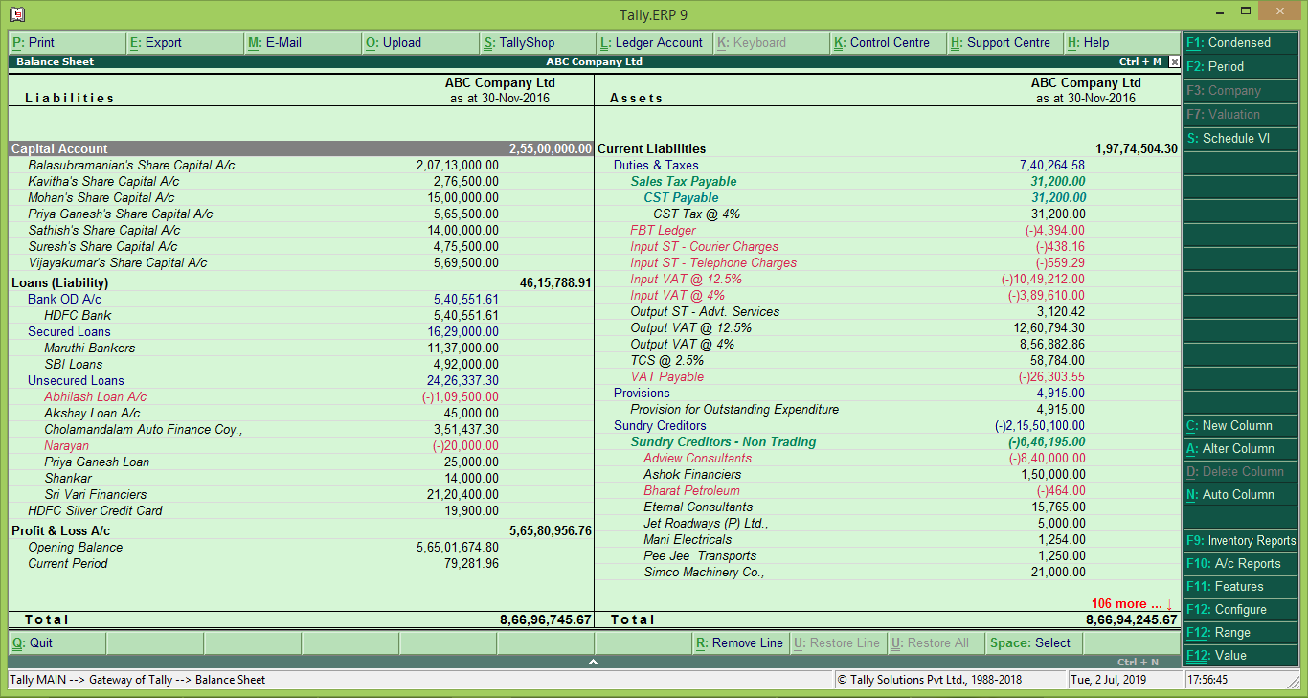Enable Auto Column layout
This screenshot has height=698, width=1308.
pyautogui.click(x=1240, y=494)
